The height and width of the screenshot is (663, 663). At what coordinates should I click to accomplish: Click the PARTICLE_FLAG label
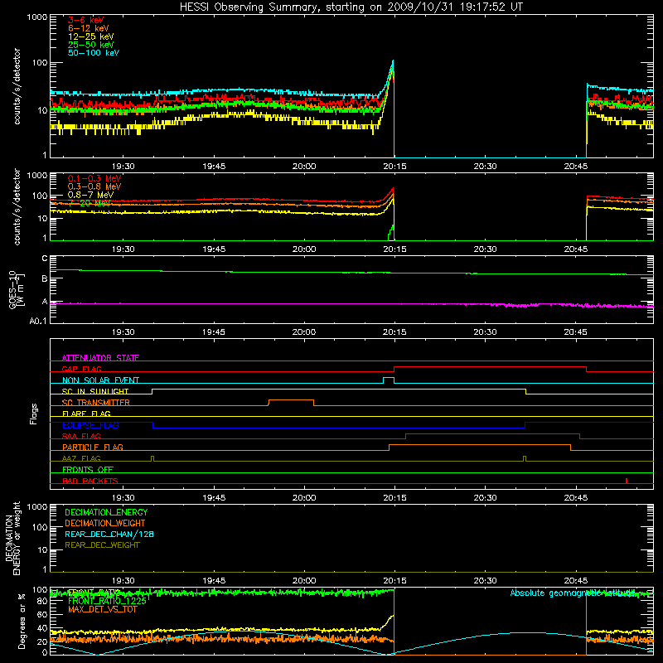click(x=93, y=447)
